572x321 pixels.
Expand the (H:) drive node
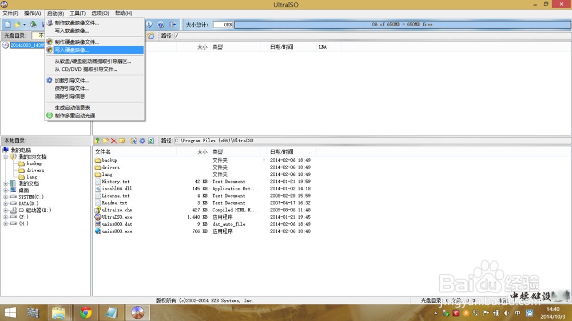[6, 224]
